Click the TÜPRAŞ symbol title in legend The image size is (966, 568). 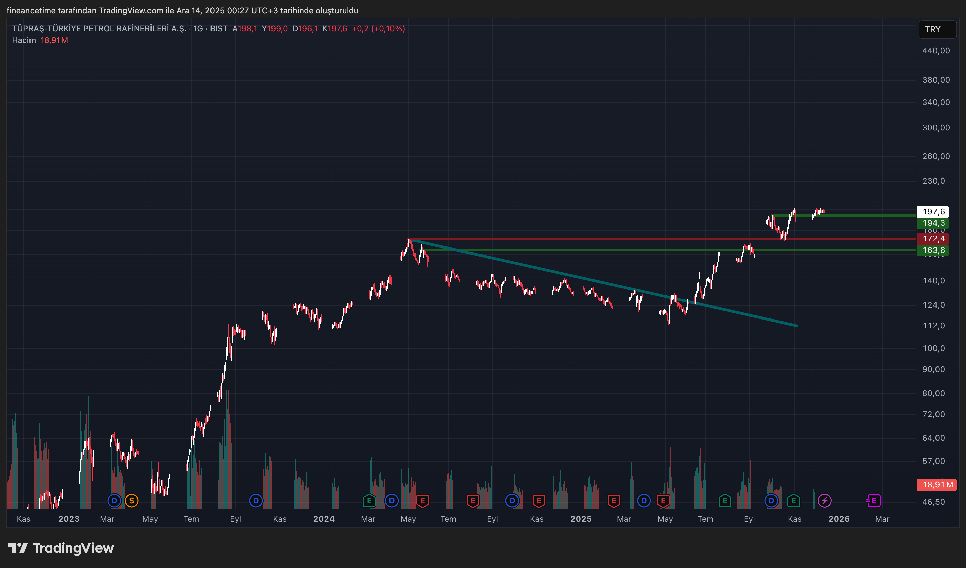pos(99,29)
